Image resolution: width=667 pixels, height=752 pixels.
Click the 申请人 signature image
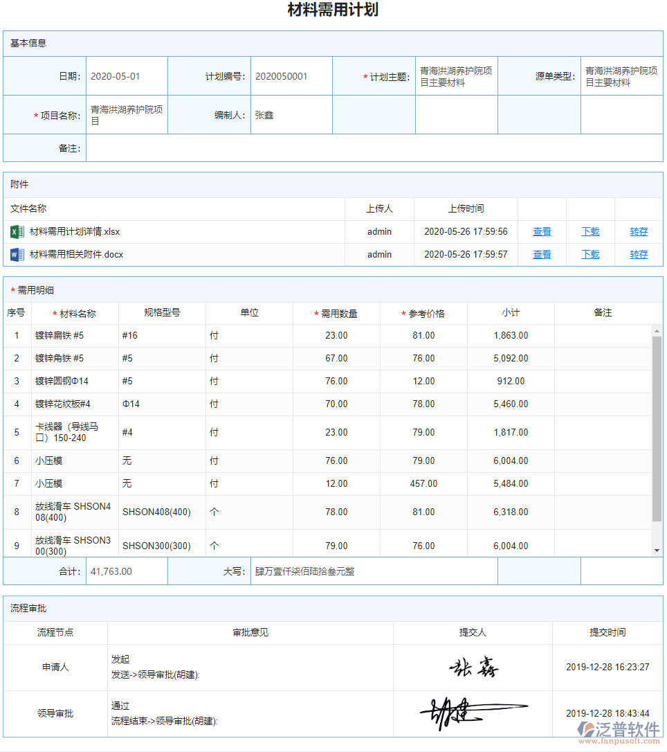pyautogui.click(x=473, y=666)
